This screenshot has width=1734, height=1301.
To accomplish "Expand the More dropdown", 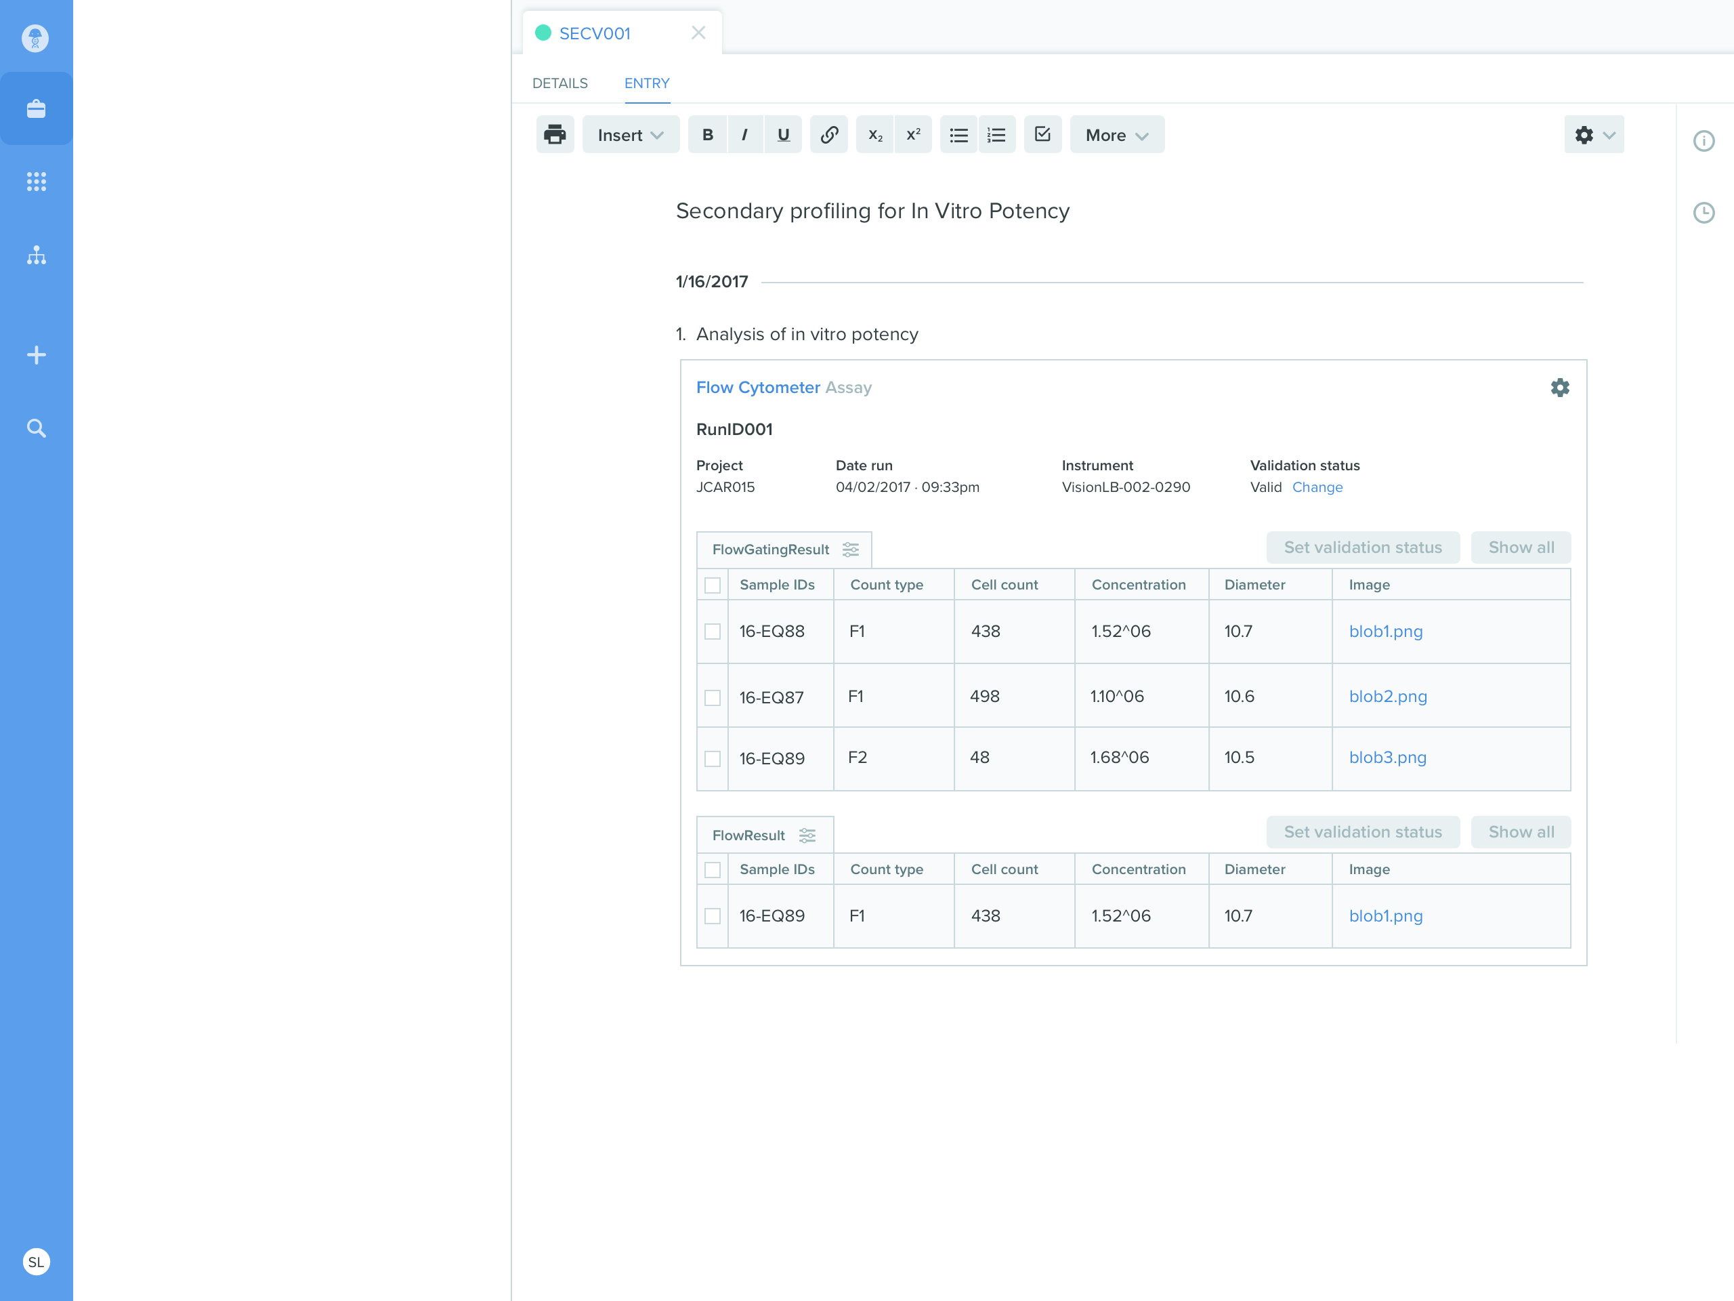I will [x=1117, y=134].
